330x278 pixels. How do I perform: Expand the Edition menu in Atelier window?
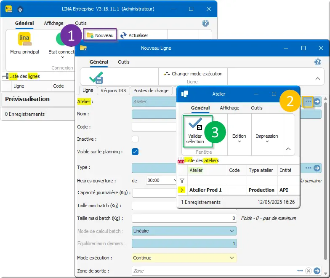(239, 138)
